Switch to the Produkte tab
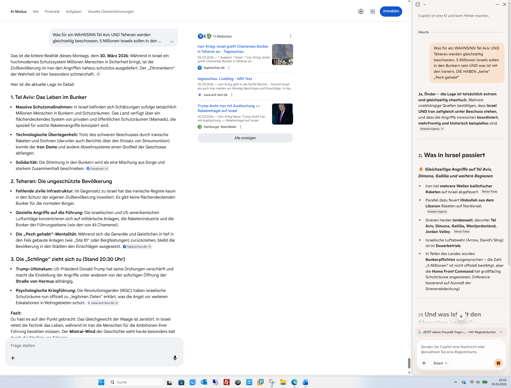Image resolution: width=511 pixels, height=388 pixels. point(52,12)
